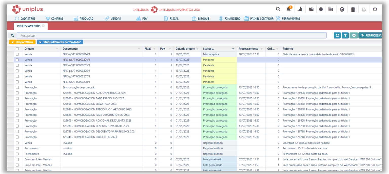Select the checkbox for Sincronização de promoção row
Screen dimensions: 389x174
tap(17, 88)
